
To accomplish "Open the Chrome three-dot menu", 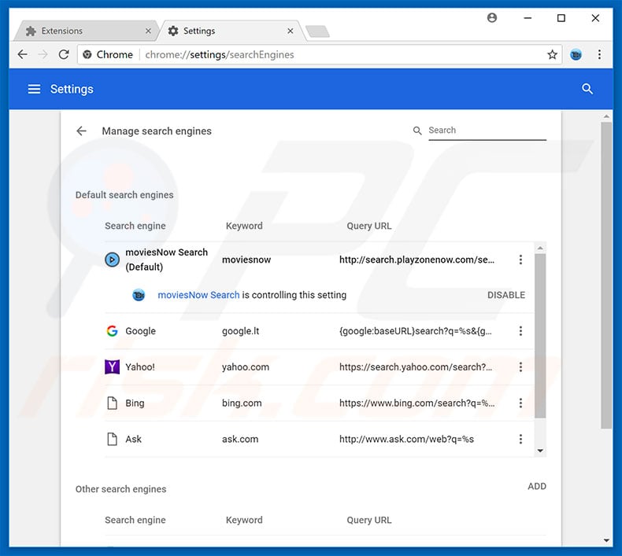I will (599, 54).
